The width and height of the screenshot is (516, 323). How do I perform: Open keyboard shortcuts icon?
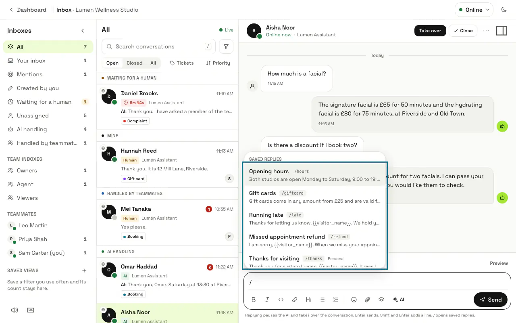[31, 310]
